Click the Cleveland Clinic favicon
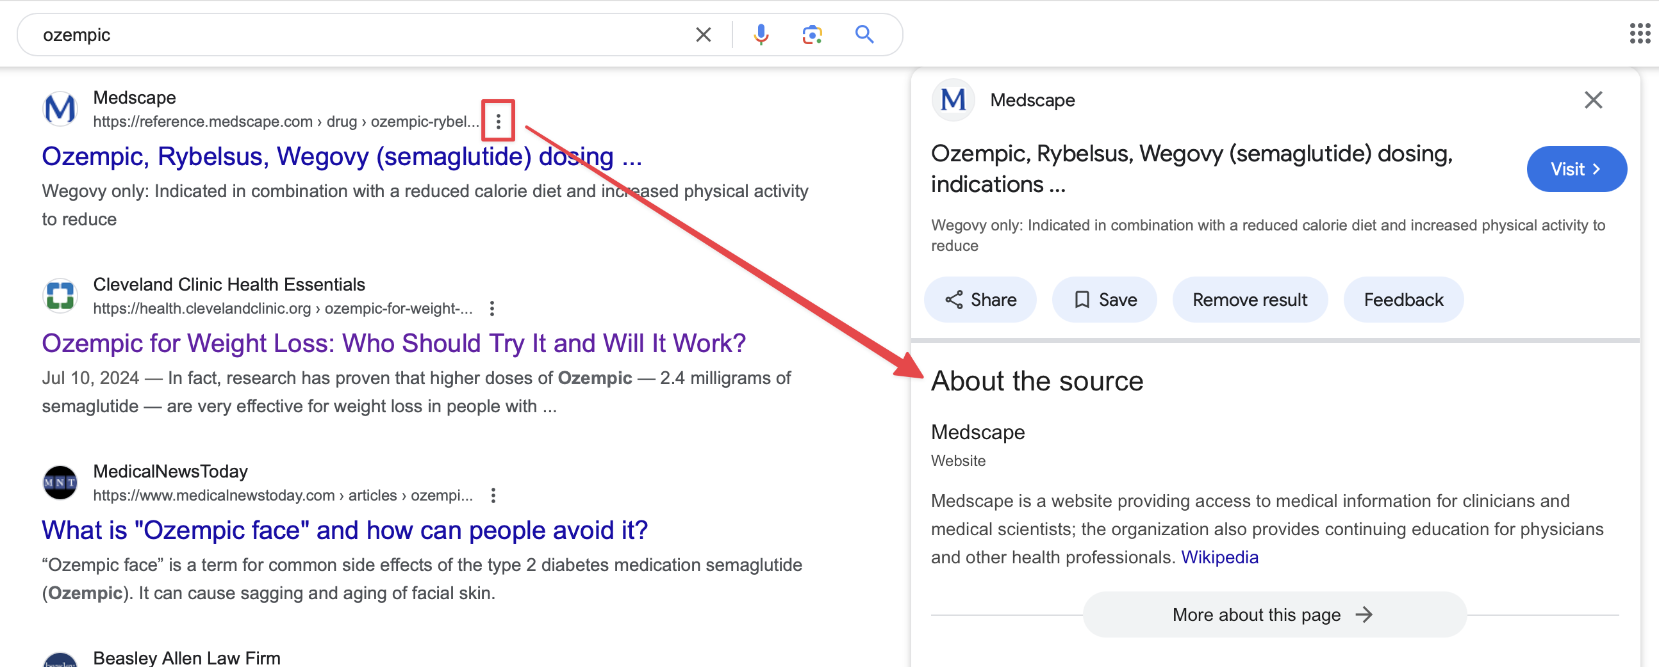 point(60,296)
